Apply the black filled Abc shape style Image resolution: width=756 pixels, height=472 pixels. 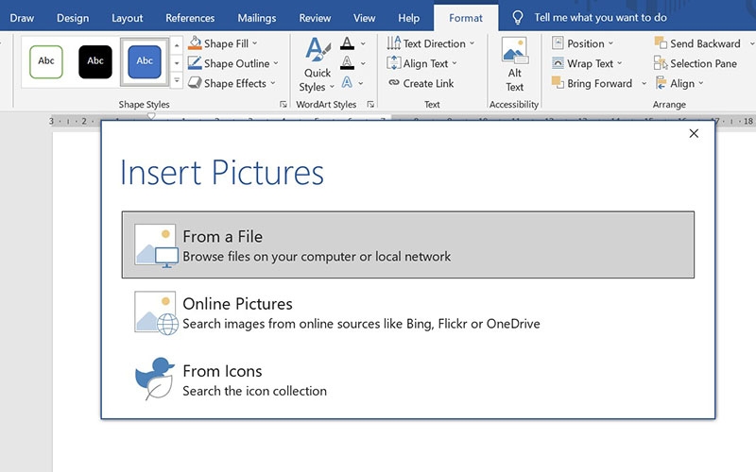(x=95, y=61)
